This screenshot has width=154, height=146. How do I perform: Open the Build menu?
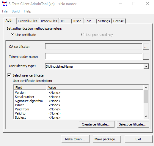[x=15, y=11]
